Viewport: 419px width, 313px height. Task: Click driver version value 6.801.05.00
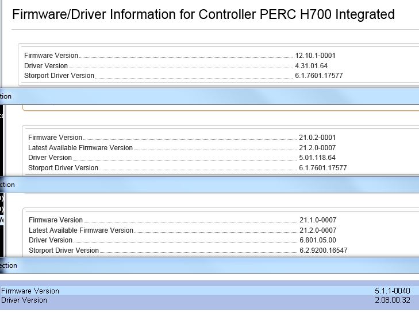(x=318, y=240)
